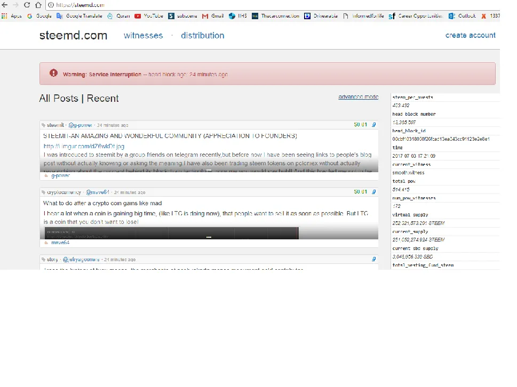The image size is (517, 387).
Task: Click STEEMIT-AN AMAZING AND WONDERFUL COMMUNITY title
Action: coord(170,136)
